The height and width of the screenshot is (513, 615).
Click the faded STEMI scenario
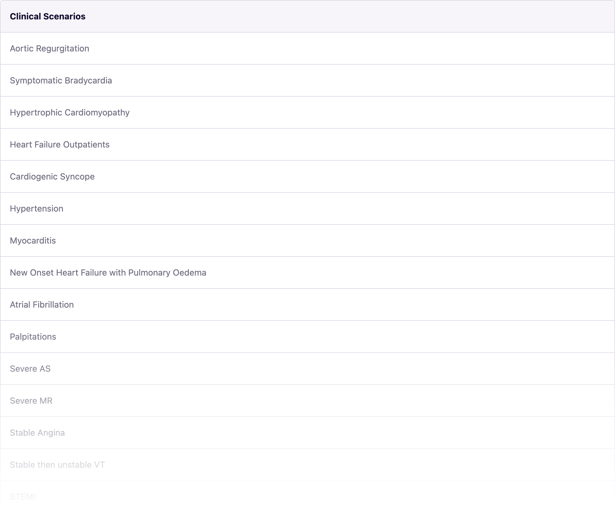[23, 497]
